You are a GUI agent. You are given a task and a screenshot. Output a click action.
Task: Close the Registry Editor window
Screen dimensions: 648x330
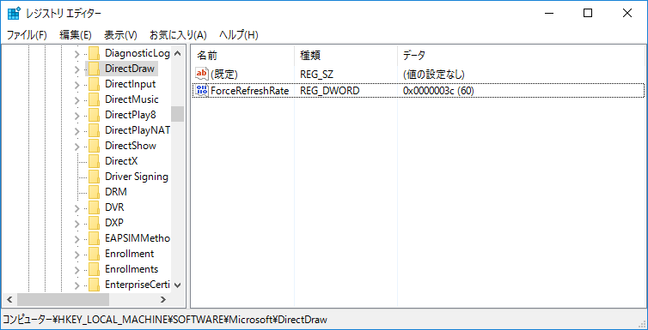pyautogui.click(x=627, y=13)
